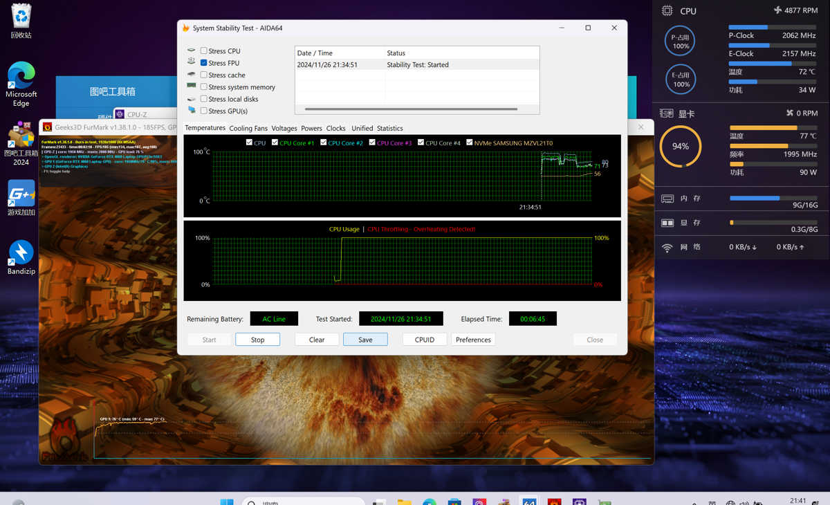Click the RAM icon beside Stress system memory
Image resolution: width=830 pixels, height=505 pixels.
[192, 86]
